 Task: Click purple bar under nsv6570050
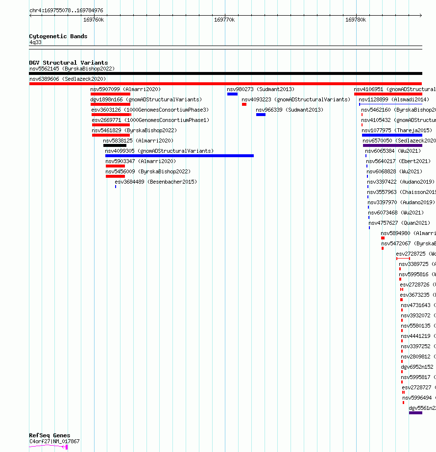pos(393,145)
